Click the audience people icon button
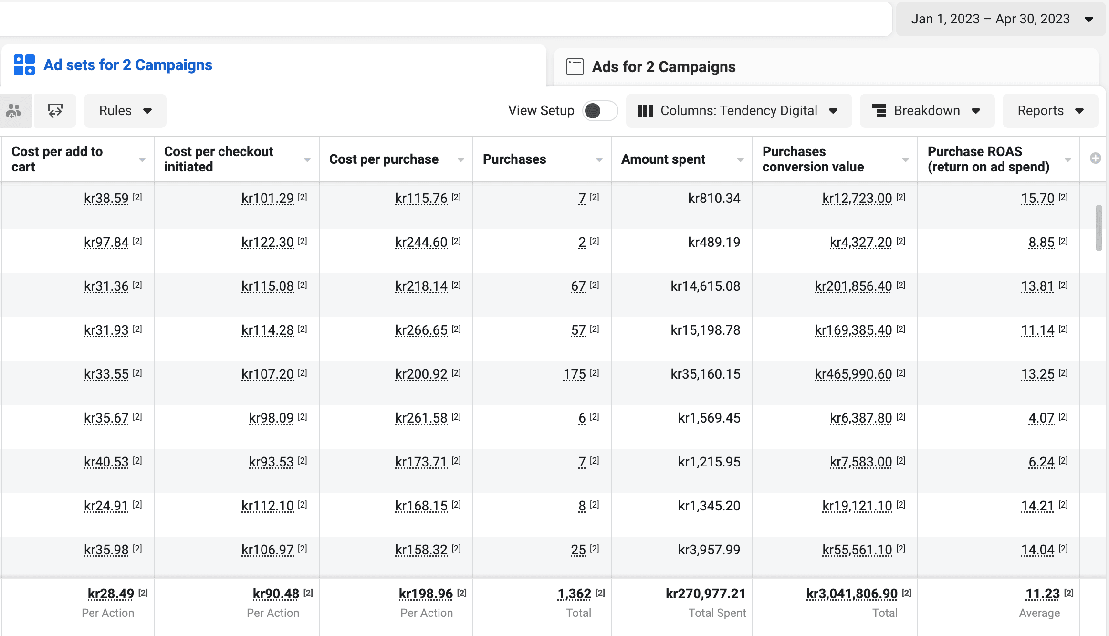Screen dimensions: 1109x636 14,111
